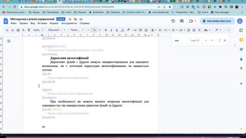Open the Вставка menu
The width and height of the screenshot is (246, 138).
[42, 23]
